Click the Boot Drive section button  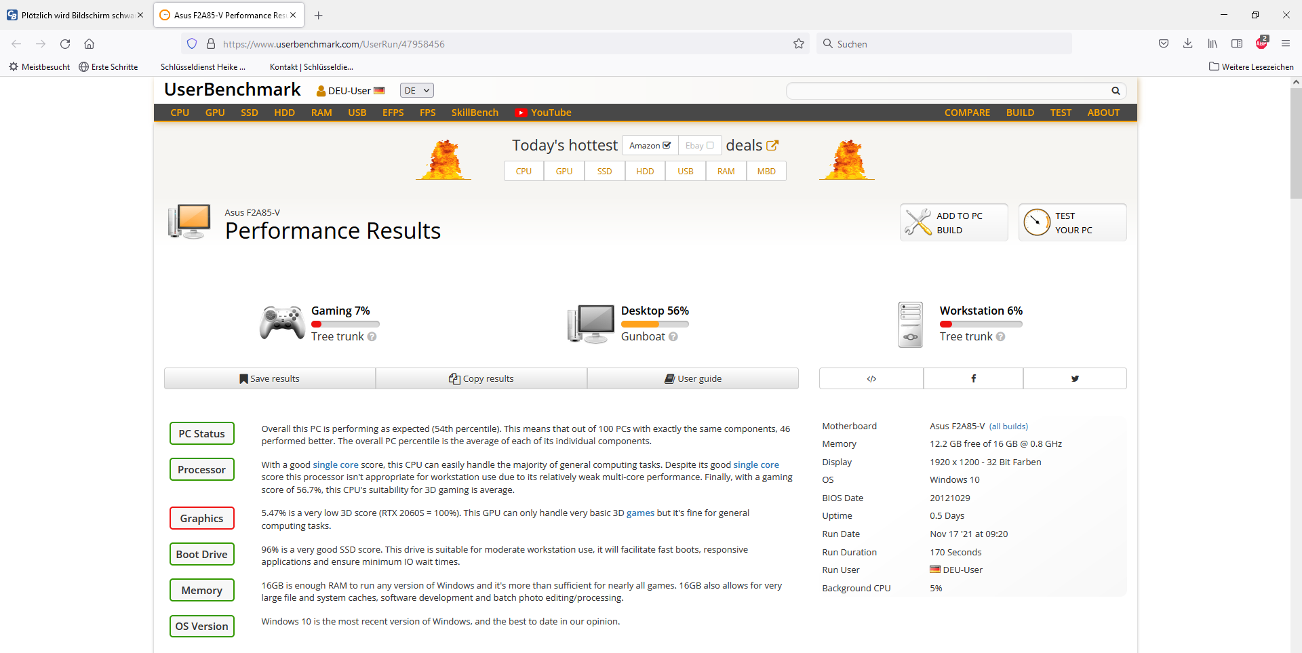point(201,554)
